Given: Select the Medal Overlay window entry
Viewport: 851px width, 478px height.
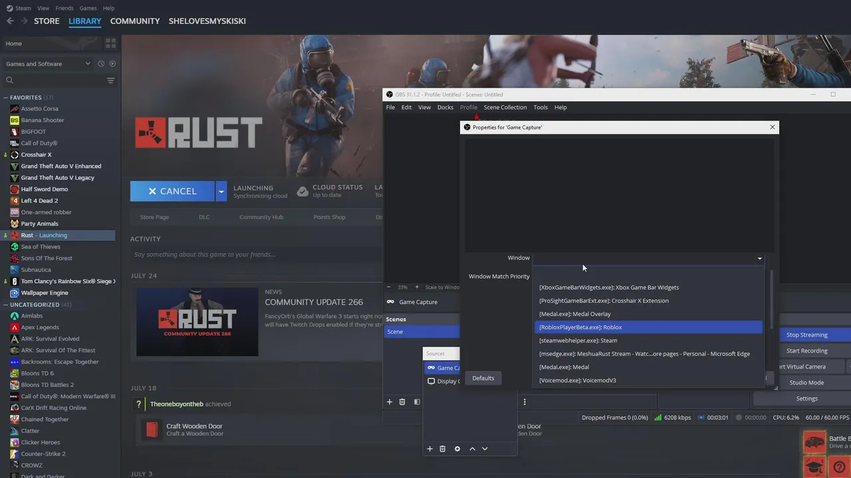Looking at the screenshot, I should 648,314.
